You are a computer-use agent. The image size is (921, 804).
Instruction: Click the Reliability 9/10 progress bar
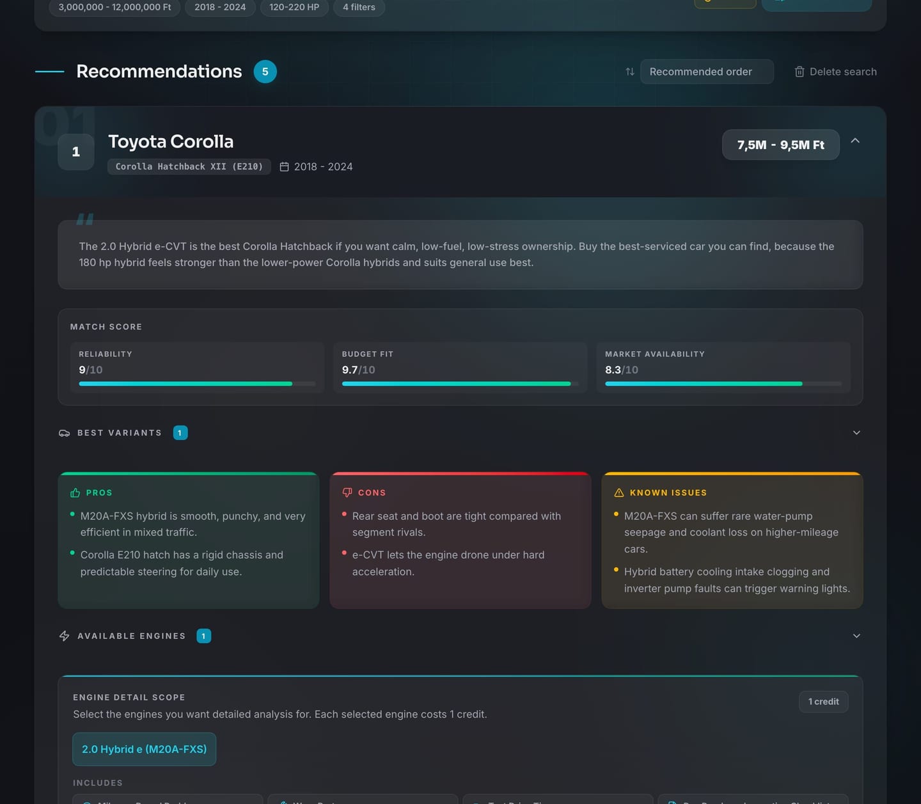click(x=197, y=384)
